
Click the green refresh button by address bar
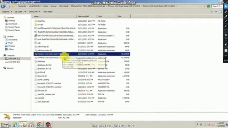coord(208,6)
